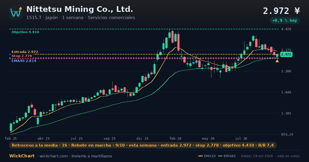
Task: Click the sep 25 date label
Action: coord(109,138)
